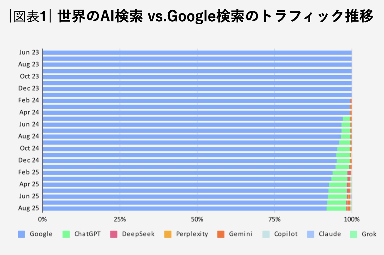Click the Dec 23 bar in chart
The height and width of the screenshot is (255, 384).
pyautogui.click(x=197, y=89)
